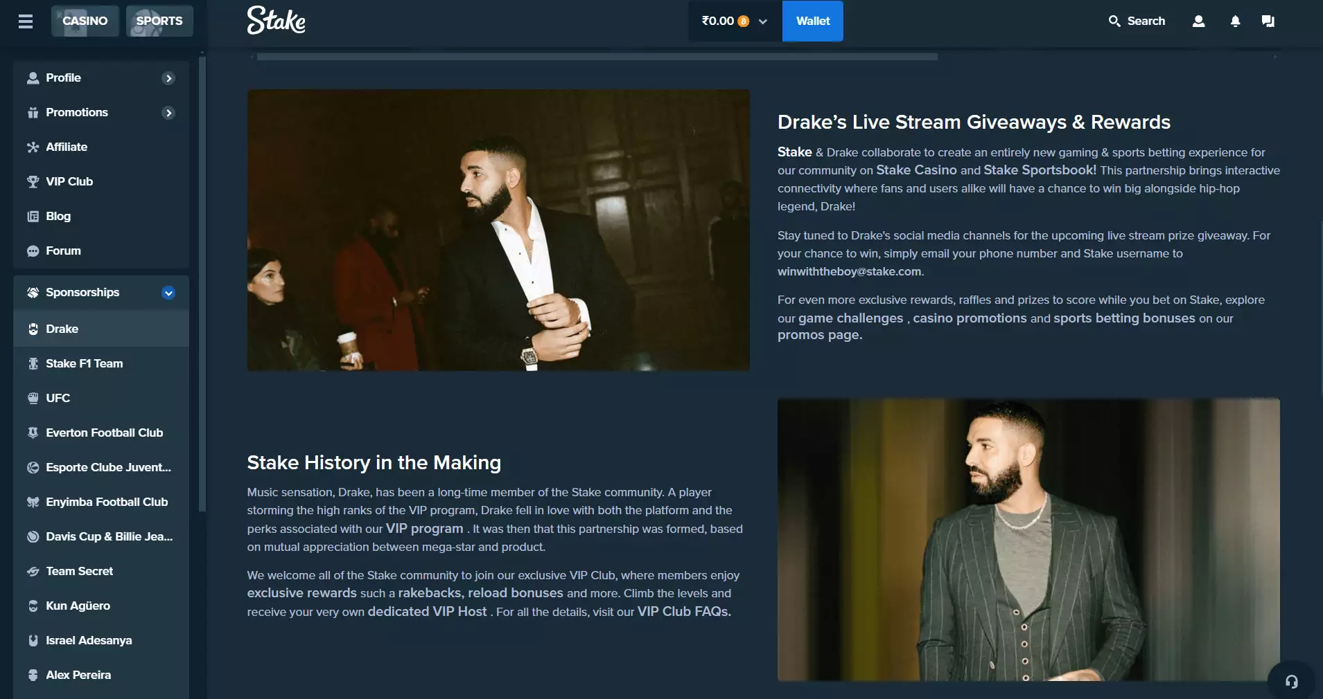Click the game challenges link
Image resolution: width=1323 pixels, height=699 pixels.
click(850, 318)
